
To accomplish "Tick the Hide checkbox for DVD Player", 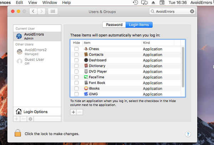I will [x=76, y=71].
